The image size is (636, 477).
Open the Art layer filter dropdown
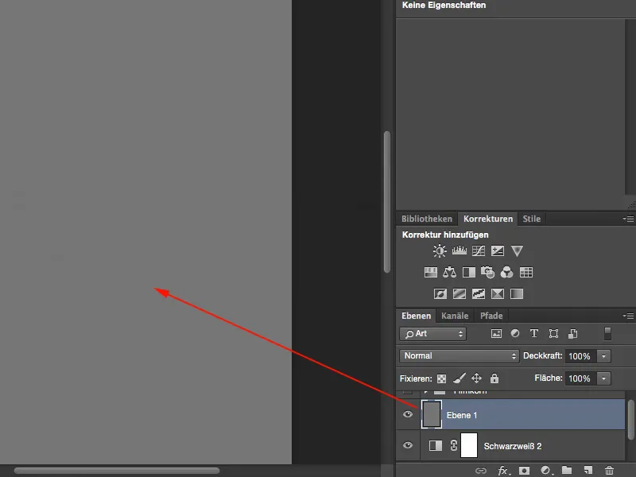pyautogui.click(x=432, y=334)
